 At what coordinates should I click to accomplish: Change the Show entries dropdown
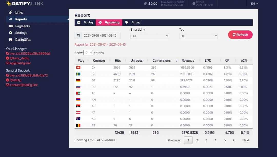[x=88, y=53]
